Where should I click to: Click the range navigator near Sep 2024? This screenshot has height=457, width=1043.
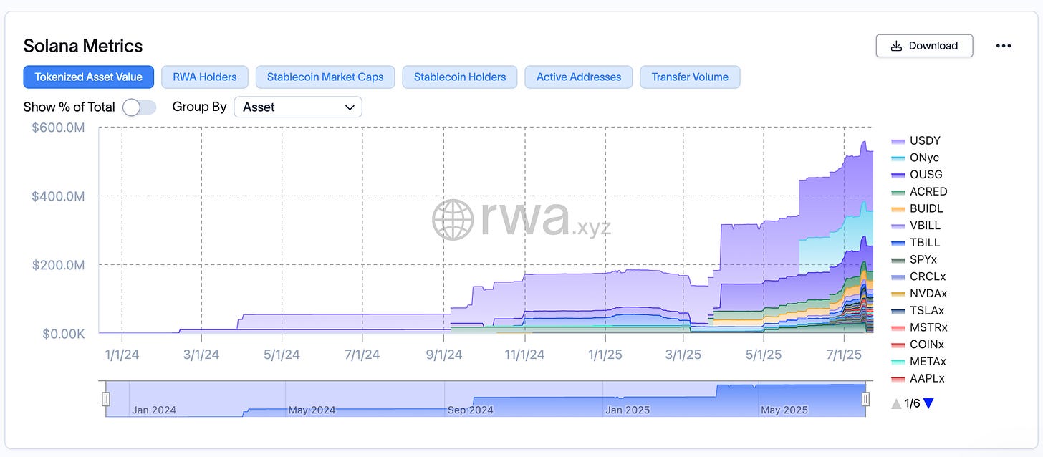471,410
